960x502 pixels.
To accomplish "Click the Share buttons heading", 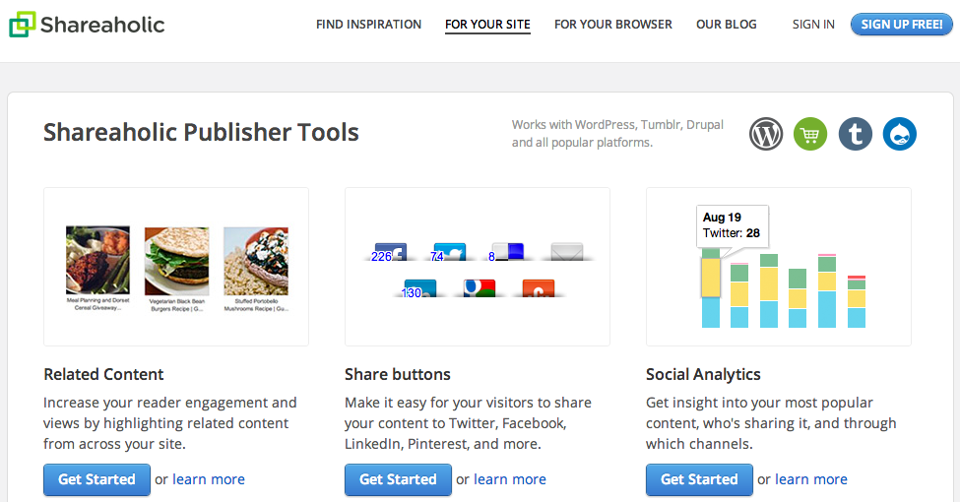I will 398,374.
